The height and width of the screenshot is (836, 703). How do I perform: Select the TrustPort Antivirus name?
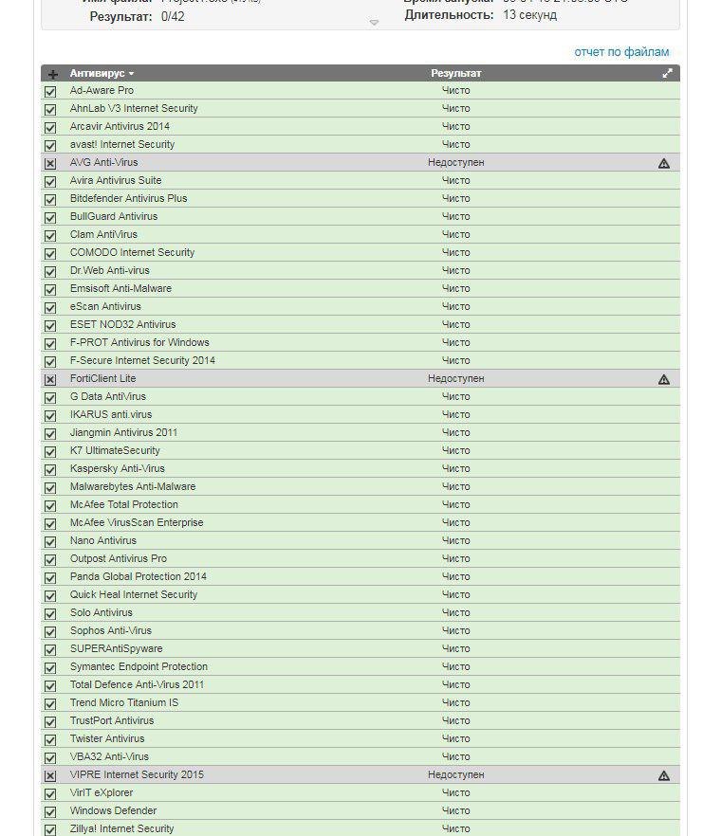tap(112, 720)
